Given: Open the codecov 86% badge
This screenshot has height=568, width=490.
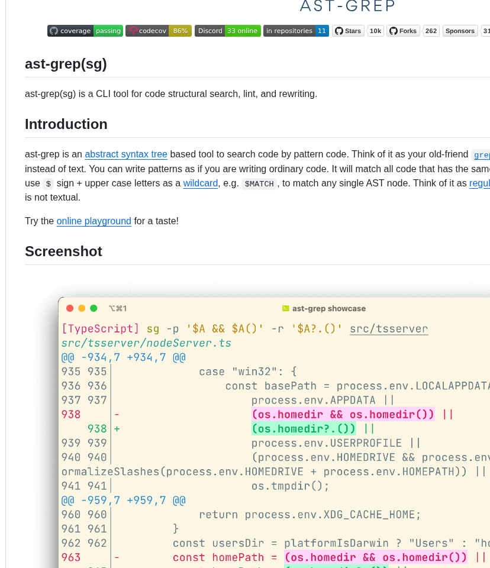Looking at the screenshot, I should pos(159,31).
